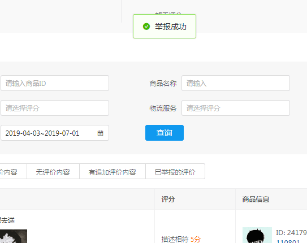Switch to 无评价内容 tab
Viewport: 307px width, 243px height.
coord(53,172)
